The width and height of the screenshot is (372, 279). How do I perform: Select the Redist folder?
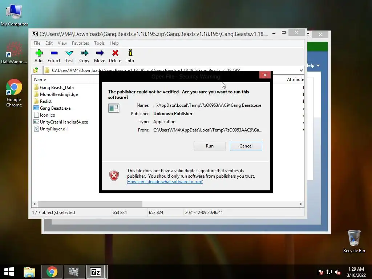pos(43,101)
